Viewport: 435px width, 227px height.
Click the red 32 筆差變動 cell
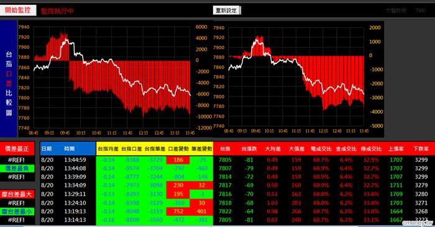tap(202, 185)
